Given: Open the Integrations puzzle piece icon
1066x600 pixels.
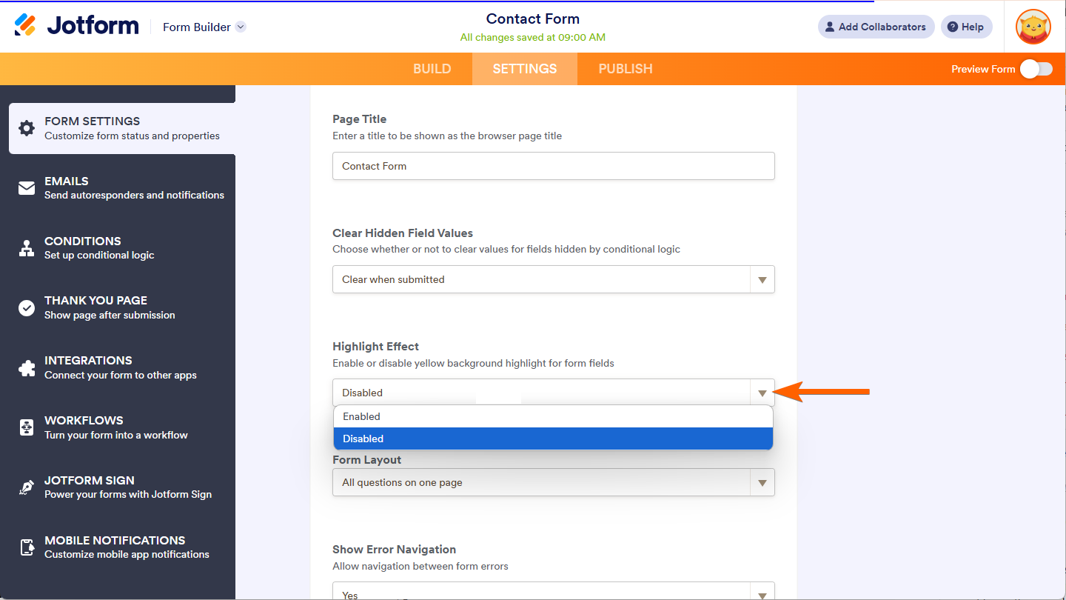Looking at the screenshot, I should pyautogui.click(x=27, y=368).
